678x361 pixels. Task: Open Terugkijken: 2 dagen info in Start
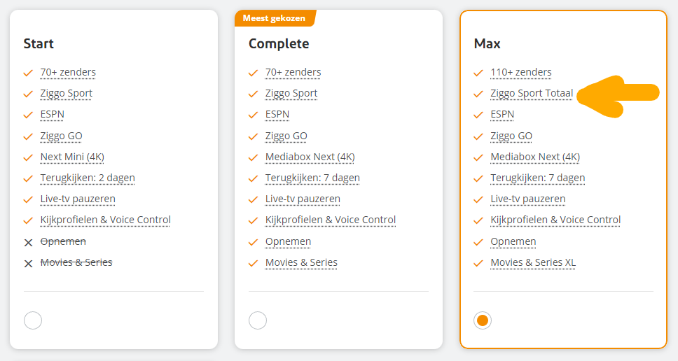88,178
